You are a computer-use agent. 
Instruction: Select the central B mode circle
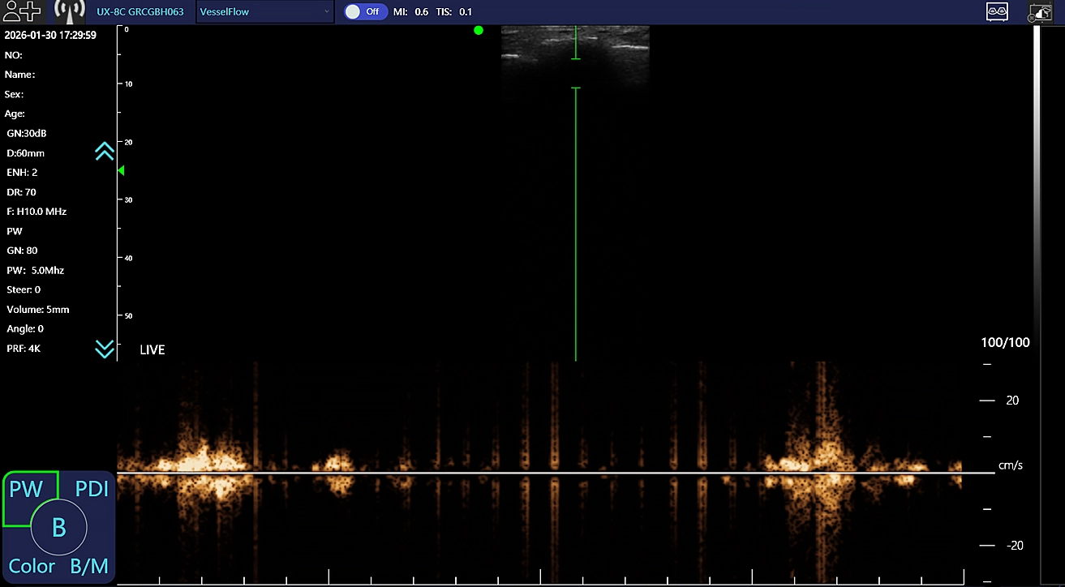click(x=58, y=528)
